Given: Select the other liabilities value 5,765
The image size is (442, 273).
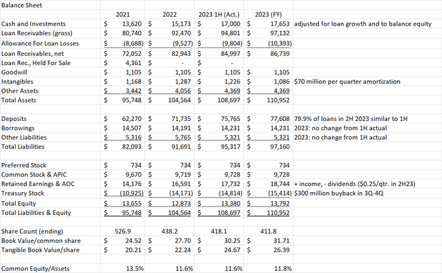Looking at the screenshot, I should click(x=182, y=138).
